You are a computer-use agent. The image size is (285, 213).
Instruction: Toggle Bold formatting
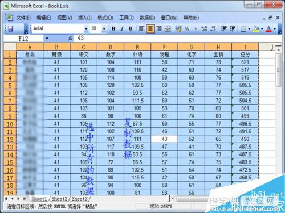pyautogui.click(x=113, y=29)
